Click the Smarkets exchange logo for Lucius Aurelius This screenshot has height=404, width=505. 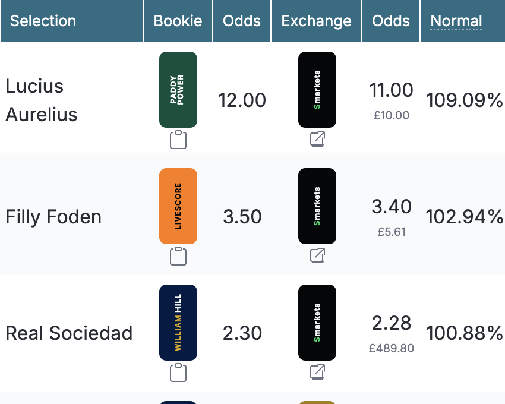tap(317, 90)
